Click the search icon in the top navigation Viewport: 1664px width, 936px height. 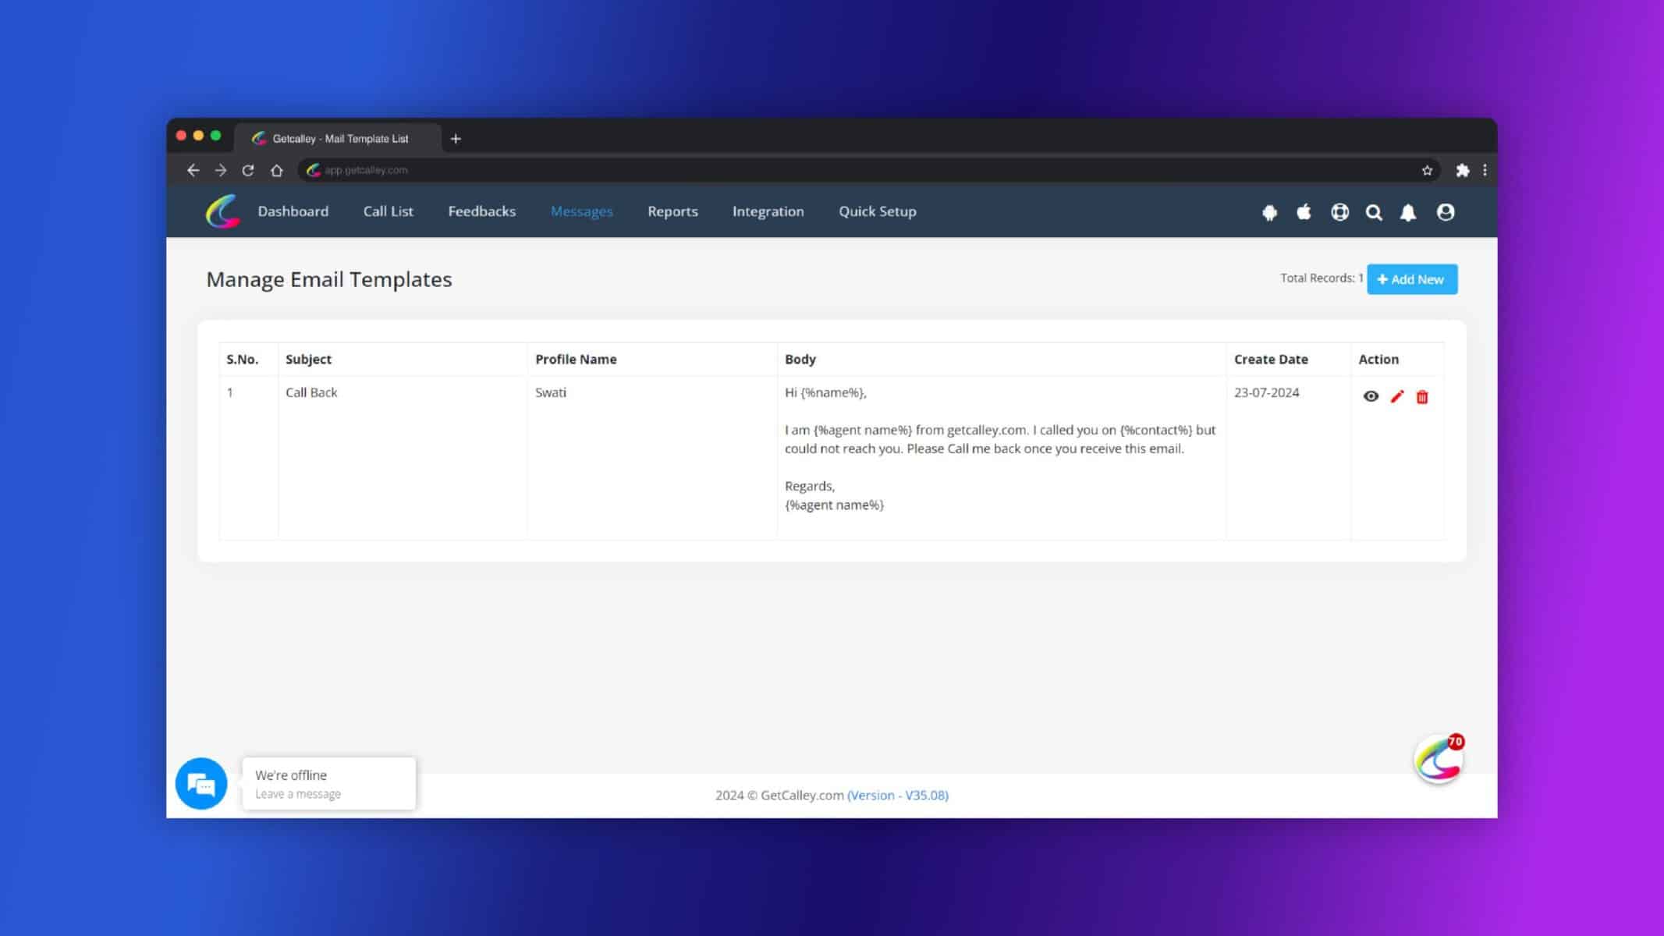(x=1375, y=213)
